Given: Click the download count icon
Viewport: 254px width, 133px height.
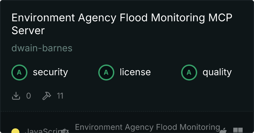Looking at the screenshot, I should (x=16, y=96).
